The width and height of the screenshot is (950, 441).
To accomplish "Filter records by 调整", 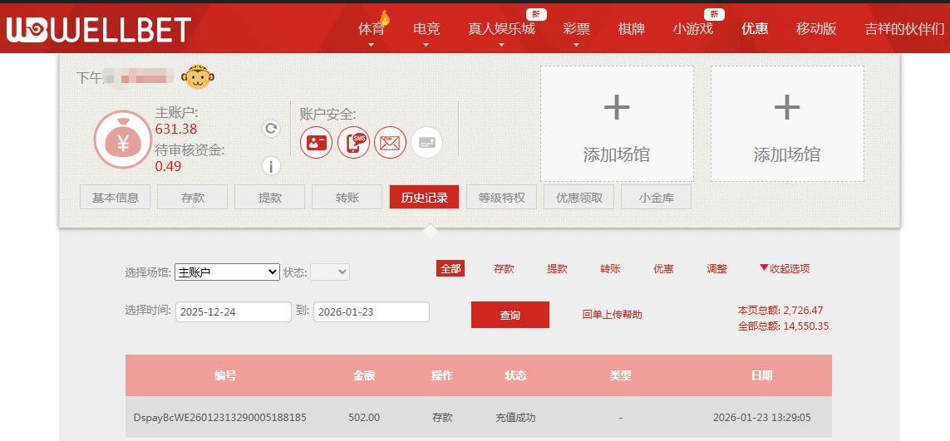I will click(716, 269).
